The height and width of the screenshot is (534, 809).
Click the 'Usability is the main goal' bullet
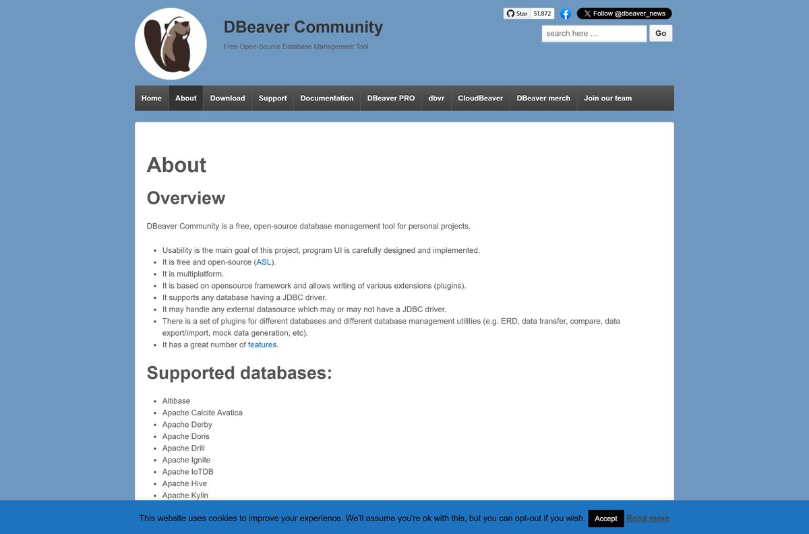coord(321,250)
